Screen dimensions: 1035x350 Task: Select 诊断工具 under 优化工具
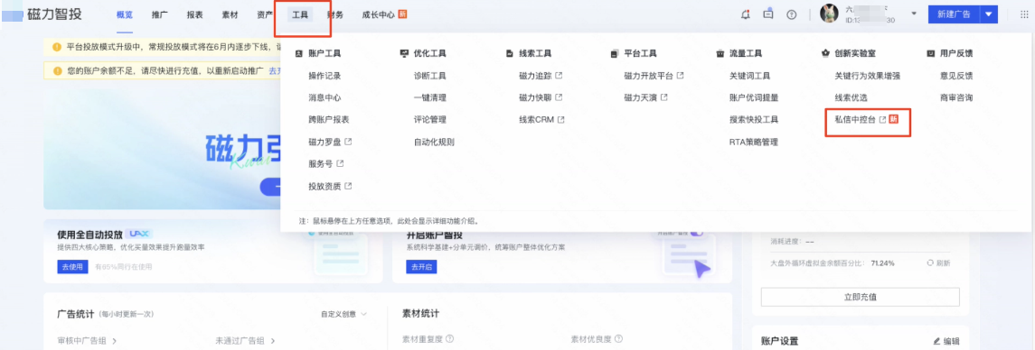429,76
